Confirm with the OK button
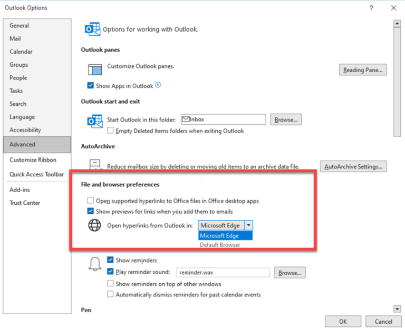405x329 pixels. click(x=343, y=322)
